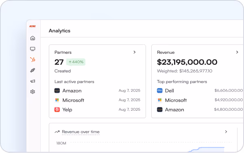Open the megaphone campaigns icon
Viewport: 244px width, 153px height.
point(33,81)
